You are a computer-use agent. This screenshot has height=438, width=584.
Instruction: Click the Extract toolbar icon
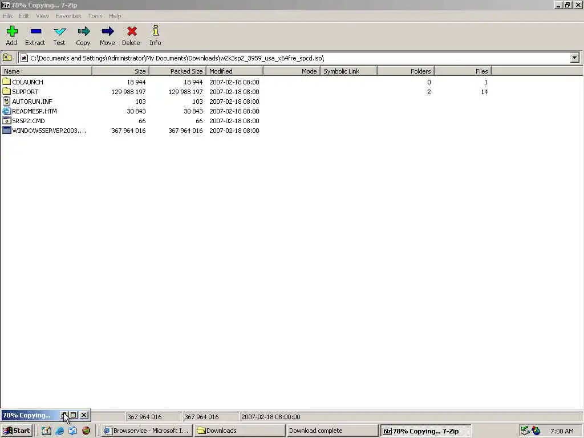pyautogui.click(x=36, y=31)
